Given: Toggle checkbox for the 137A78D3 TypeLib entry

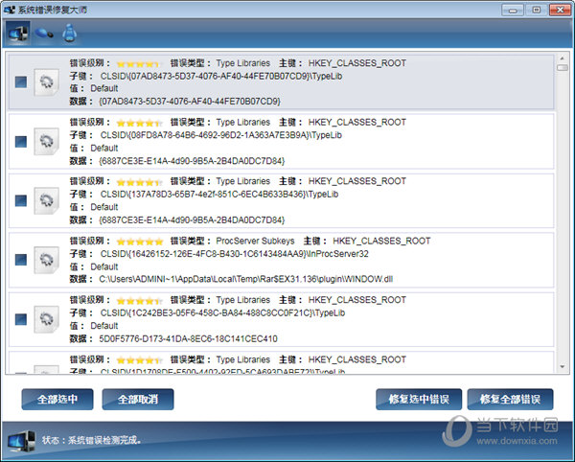Looking at the screenshot, I should coord(21,200).
